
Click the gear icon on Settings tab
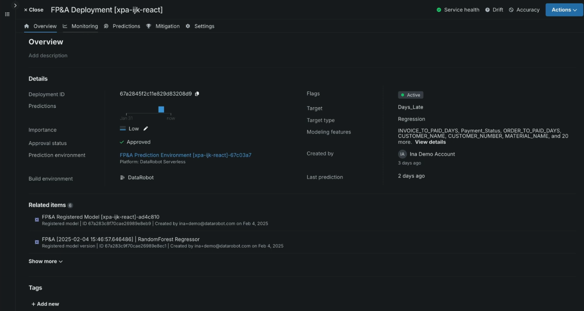(x=188, y=26)
